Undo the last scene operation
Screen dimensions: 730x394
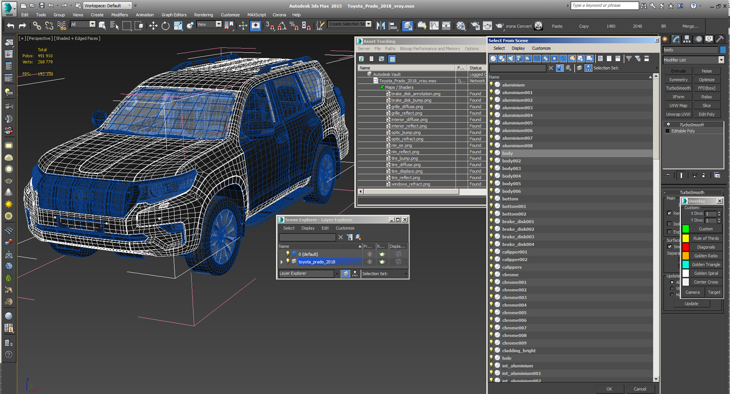click(10, 26)
